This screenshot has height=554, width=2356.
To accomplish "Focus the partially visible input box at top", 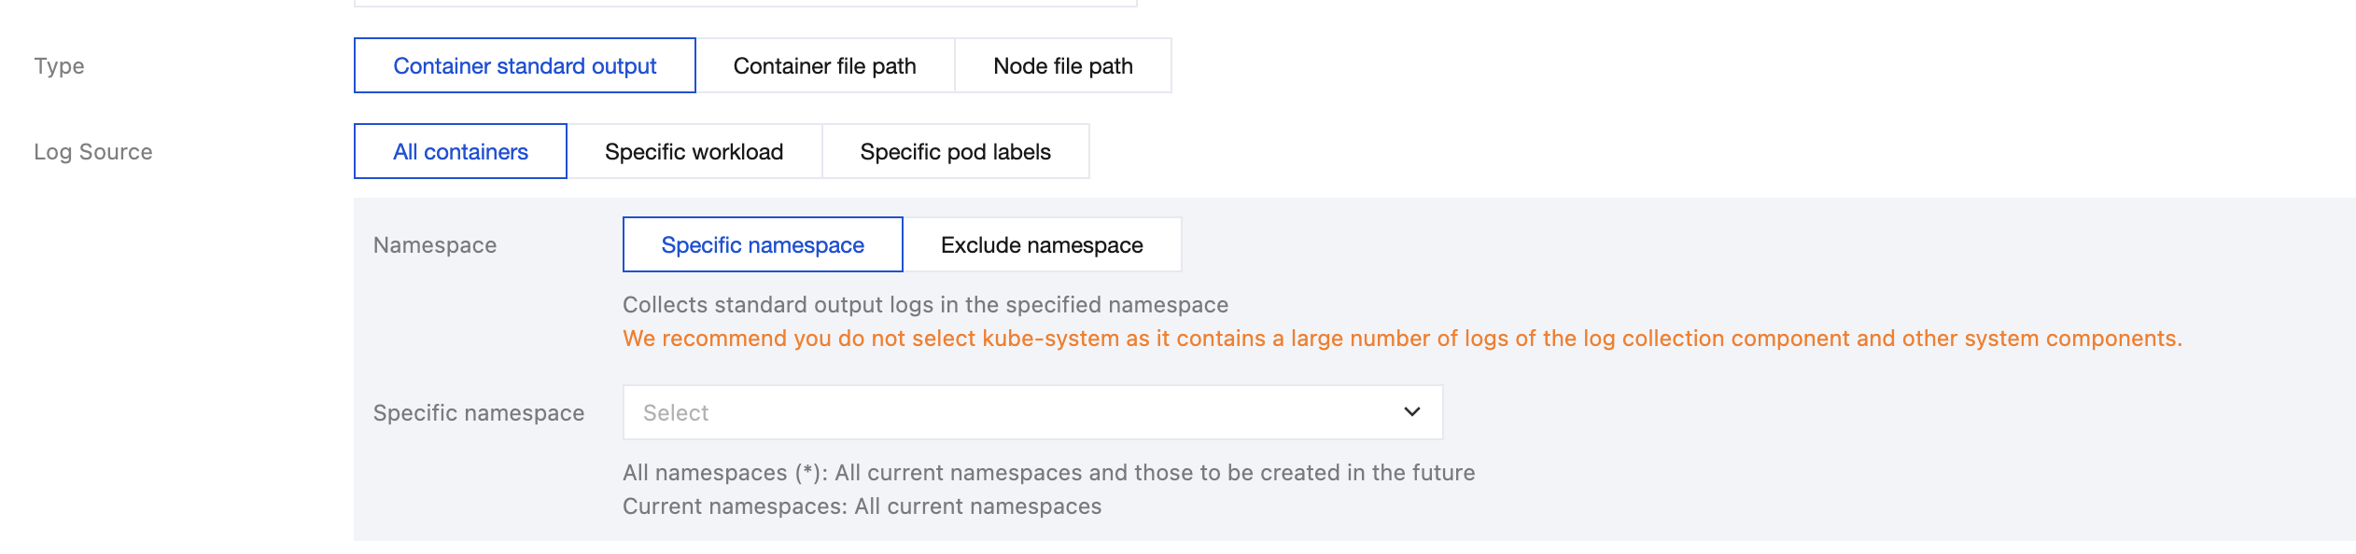I will (x=745, y=3).
